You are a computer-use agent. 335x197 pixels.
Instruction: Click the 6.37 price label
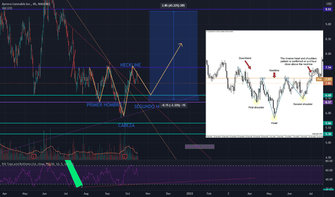point(328,102)
